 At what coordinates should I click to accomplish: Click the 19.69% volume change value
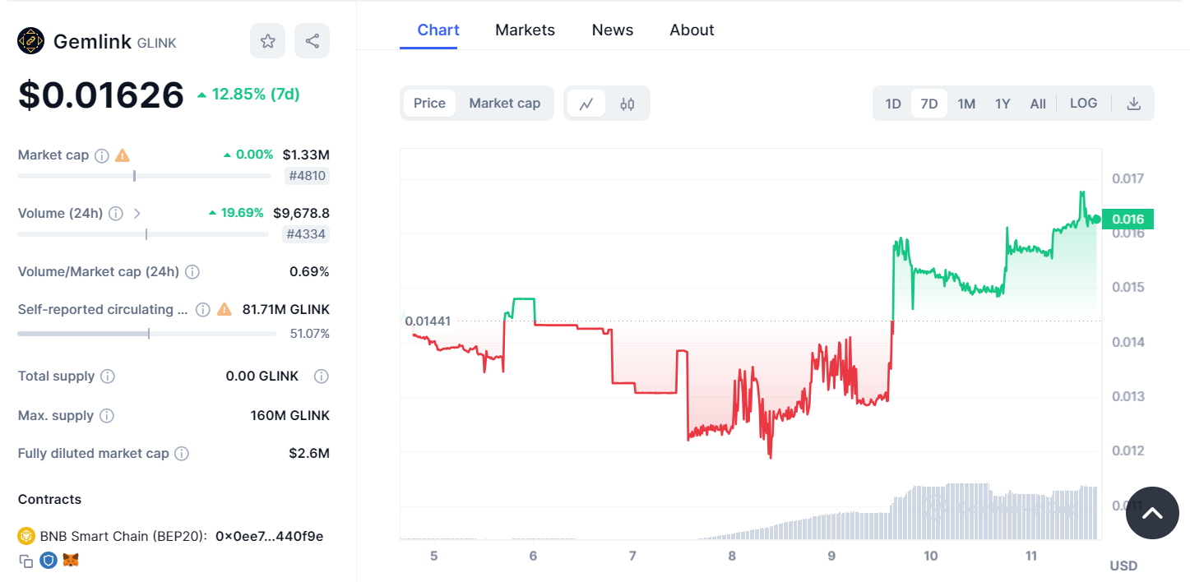click(236, 213)
